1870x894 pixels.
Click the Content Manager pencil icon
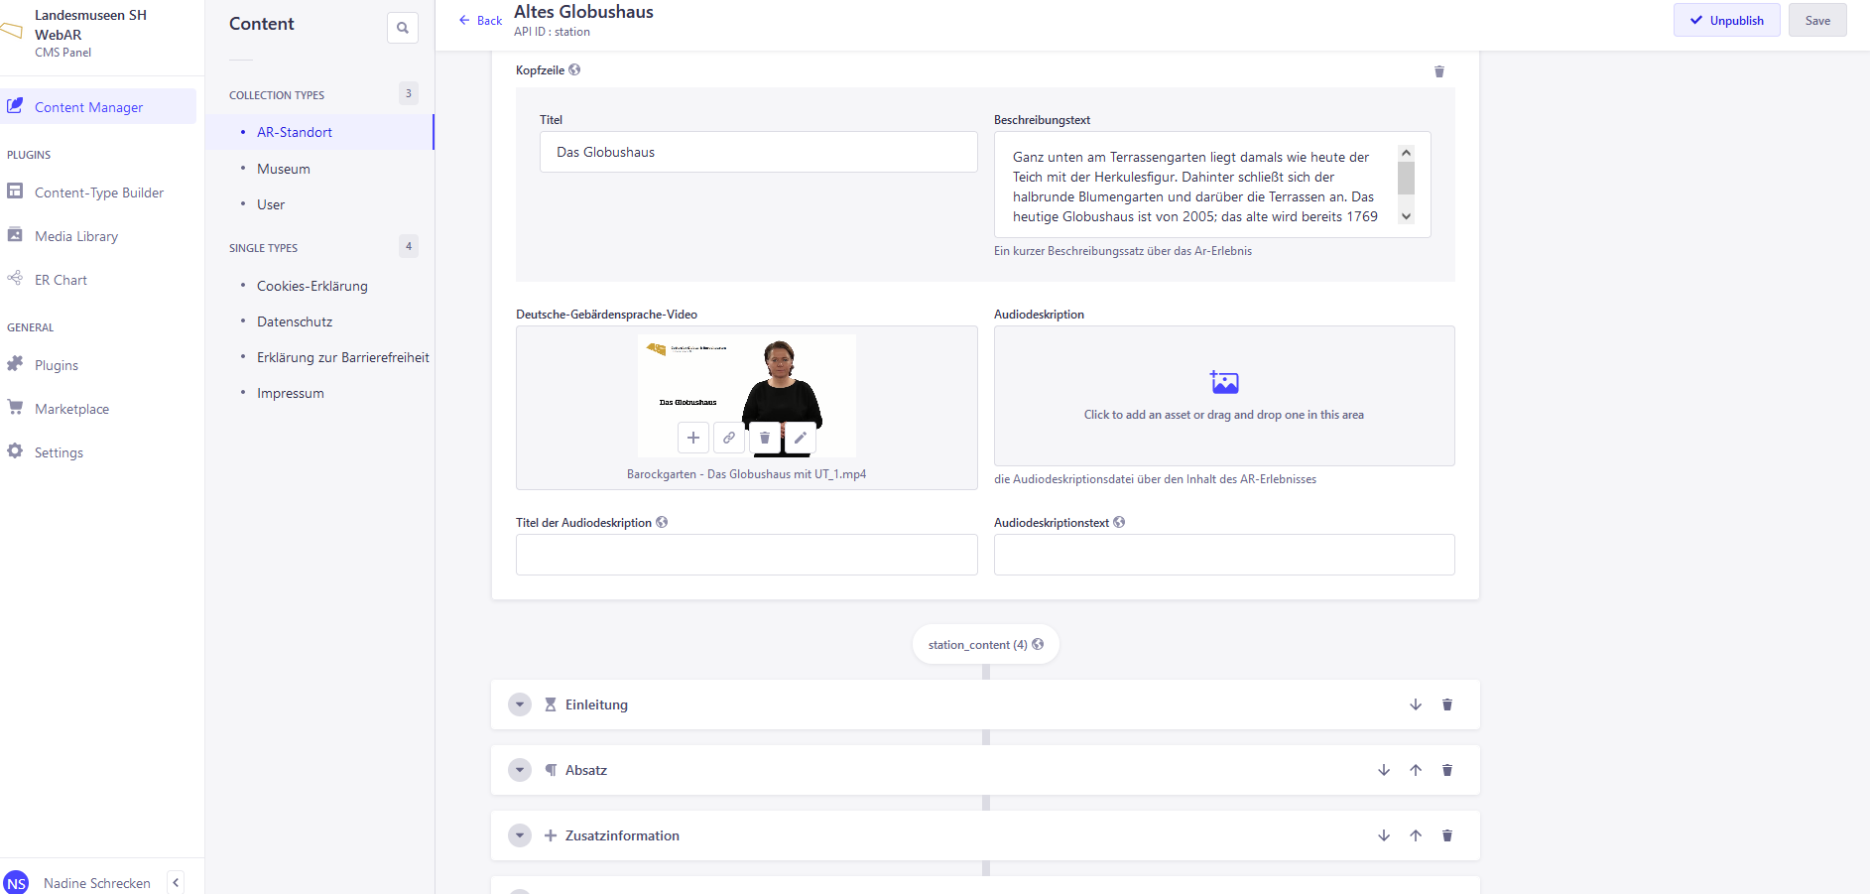click(15, 105)
